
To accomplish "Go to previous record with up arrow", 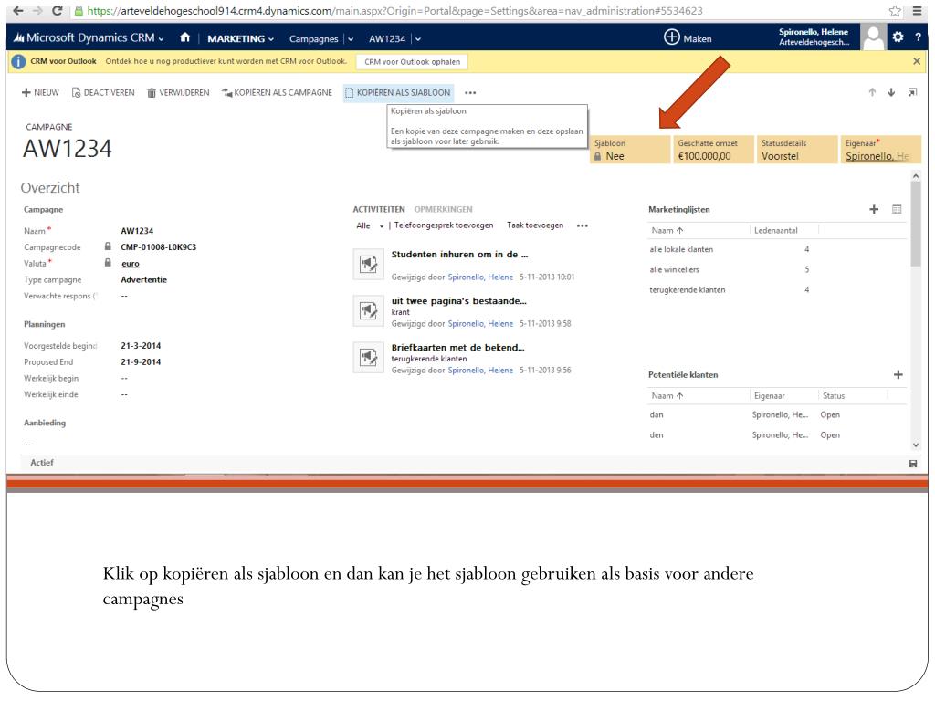I will pyautogui.click(x=873, y=92).
